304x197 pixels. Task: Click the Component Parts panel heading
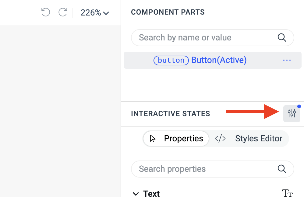point(168,12)
